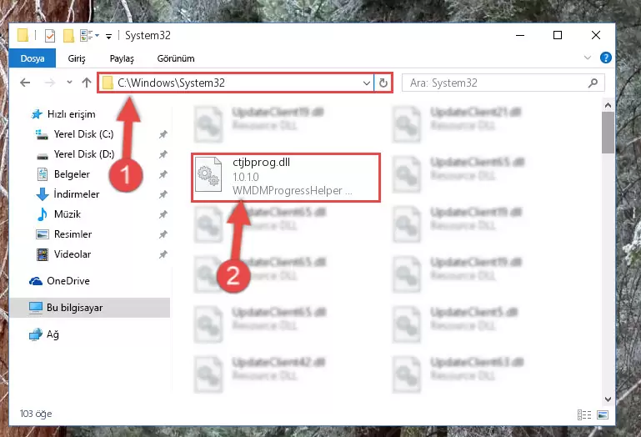
Task: Select Bu bilgisayar in the sidebar
Action: click(89, 308)
